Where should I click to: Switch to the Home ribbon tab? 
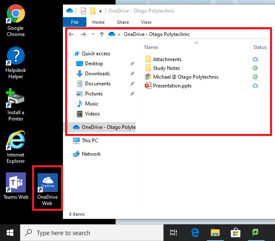(x=98, y=22)
